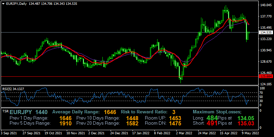Click the Room DN value 1475

[175, 123]
